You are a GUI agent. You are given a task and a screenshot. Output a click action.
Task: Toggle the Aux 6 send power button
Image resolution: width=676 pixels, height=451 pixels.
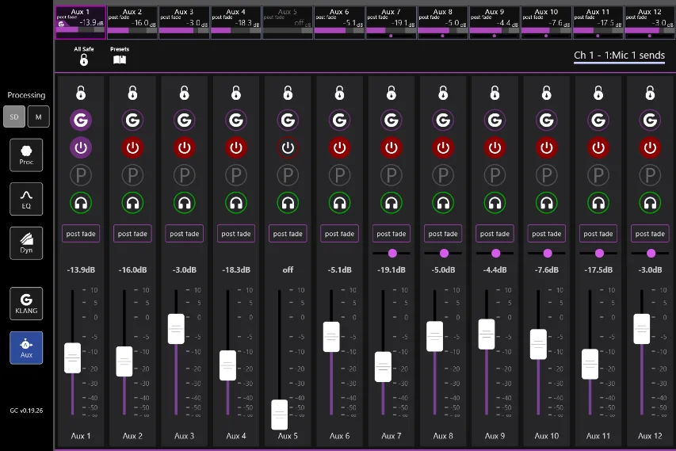tap(339, 148)
